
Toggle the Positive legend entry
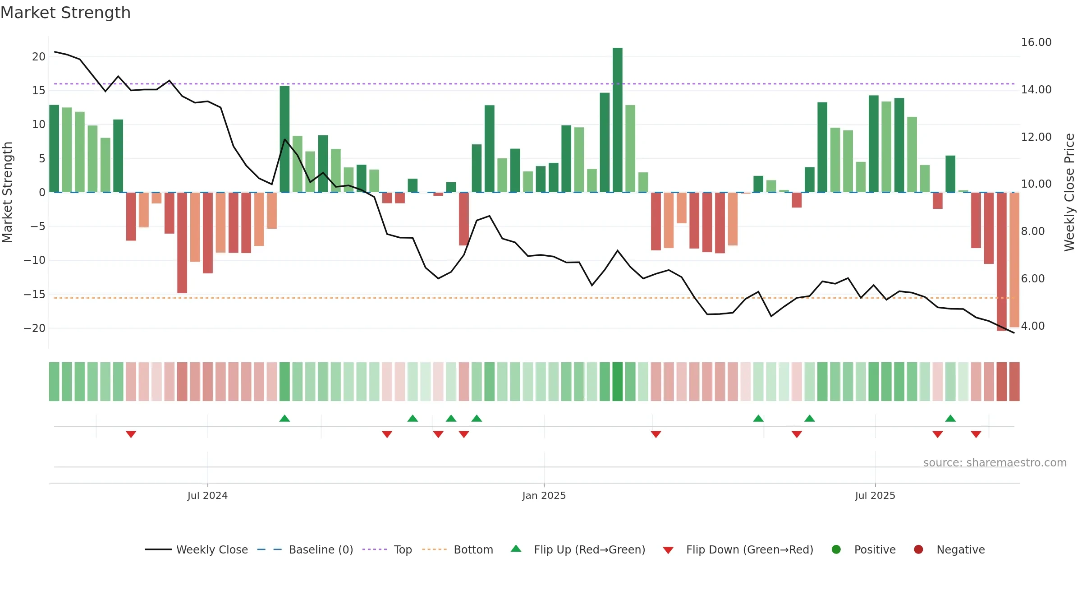(863, 549)
